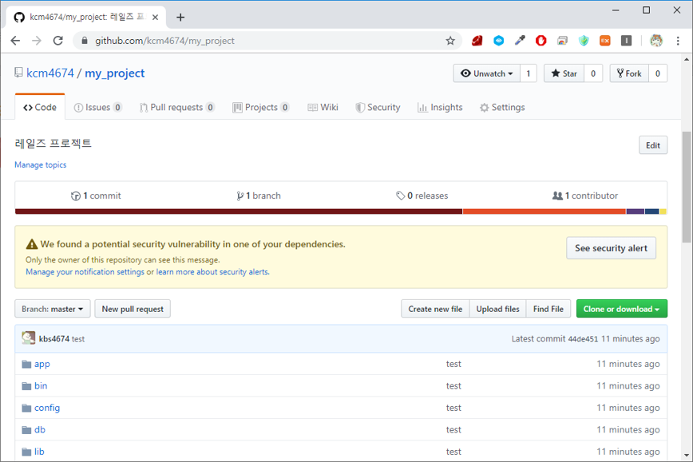
Task: Open the red ruby extension icon
Action: [477, 41]
